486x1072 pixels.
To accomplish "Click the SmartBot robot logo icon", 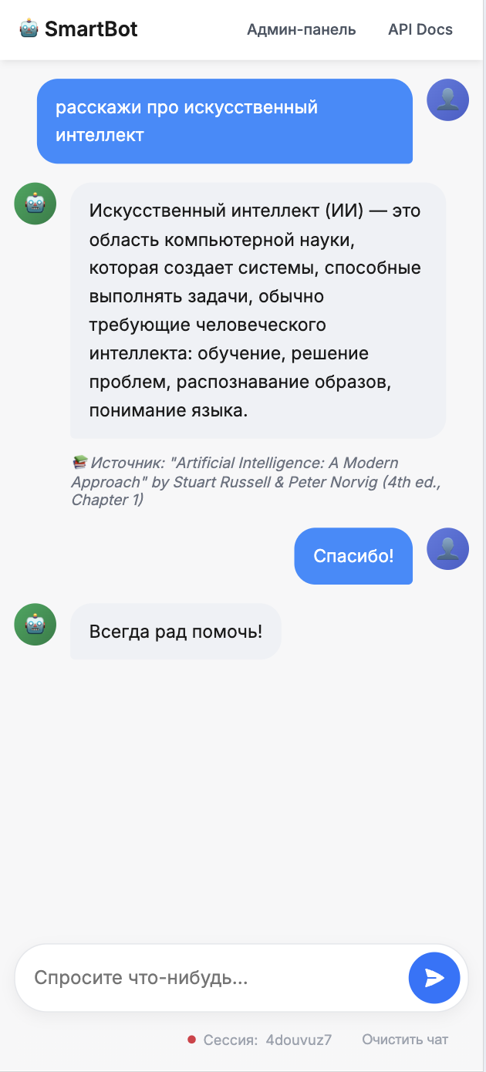I will point(29,29).
